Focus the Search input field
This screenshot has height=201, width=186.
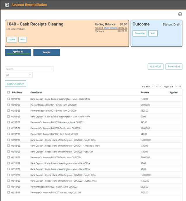coord(29,69)
